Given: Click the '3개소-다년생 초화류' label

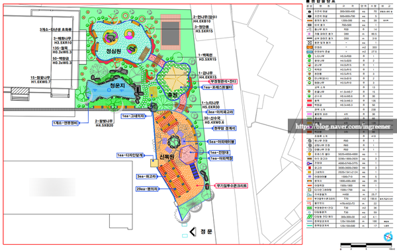Looking at the screenshot, I should (56, 30).
